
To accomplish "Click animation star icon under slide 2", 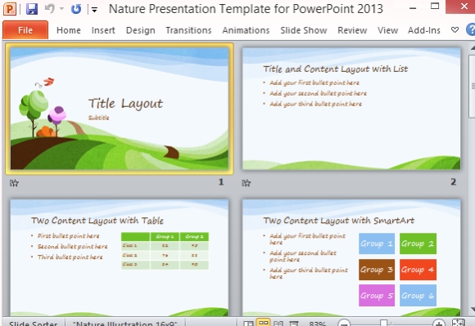I will (x=246, y=182).
